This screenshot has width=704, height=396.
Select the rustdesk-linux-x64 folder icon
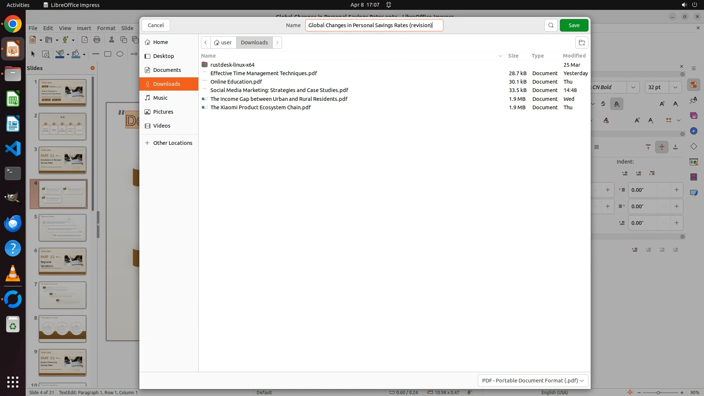pos(205,65)
